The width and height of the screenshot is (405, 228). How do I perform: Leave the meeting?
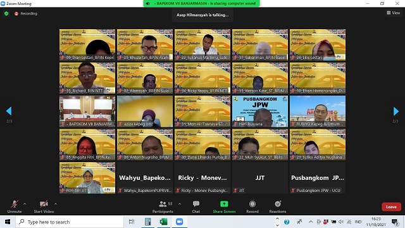(x=391, y=207)
